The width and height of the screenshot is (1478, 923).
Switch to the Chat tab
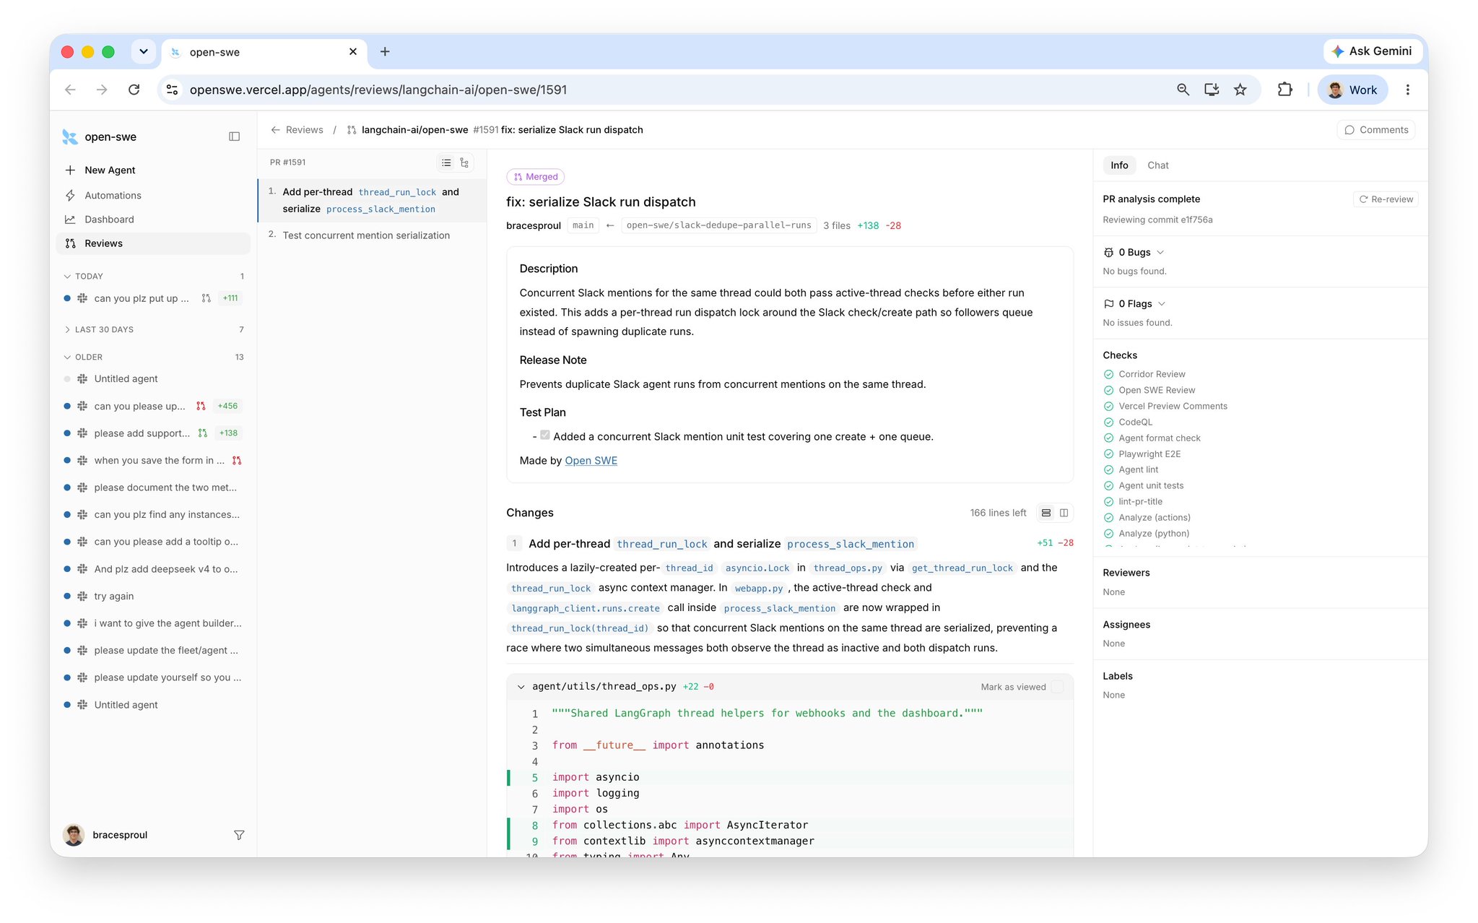[x=1157, y=165]
